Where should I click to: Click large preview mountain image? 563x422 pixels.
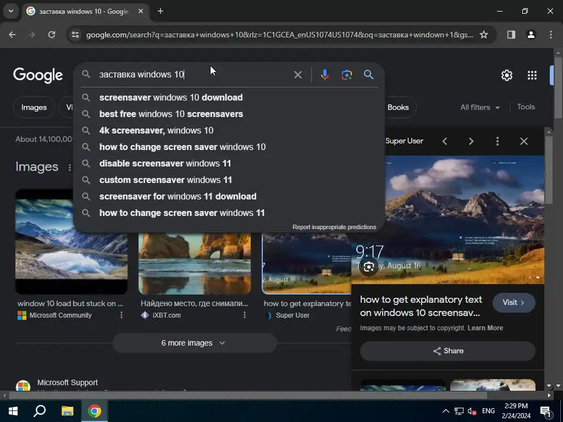(x=448, y=220)
